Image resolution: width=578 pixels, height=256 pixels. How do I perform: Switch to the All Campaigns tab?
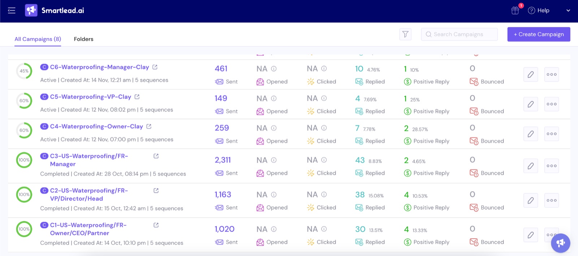click(38, 39)
